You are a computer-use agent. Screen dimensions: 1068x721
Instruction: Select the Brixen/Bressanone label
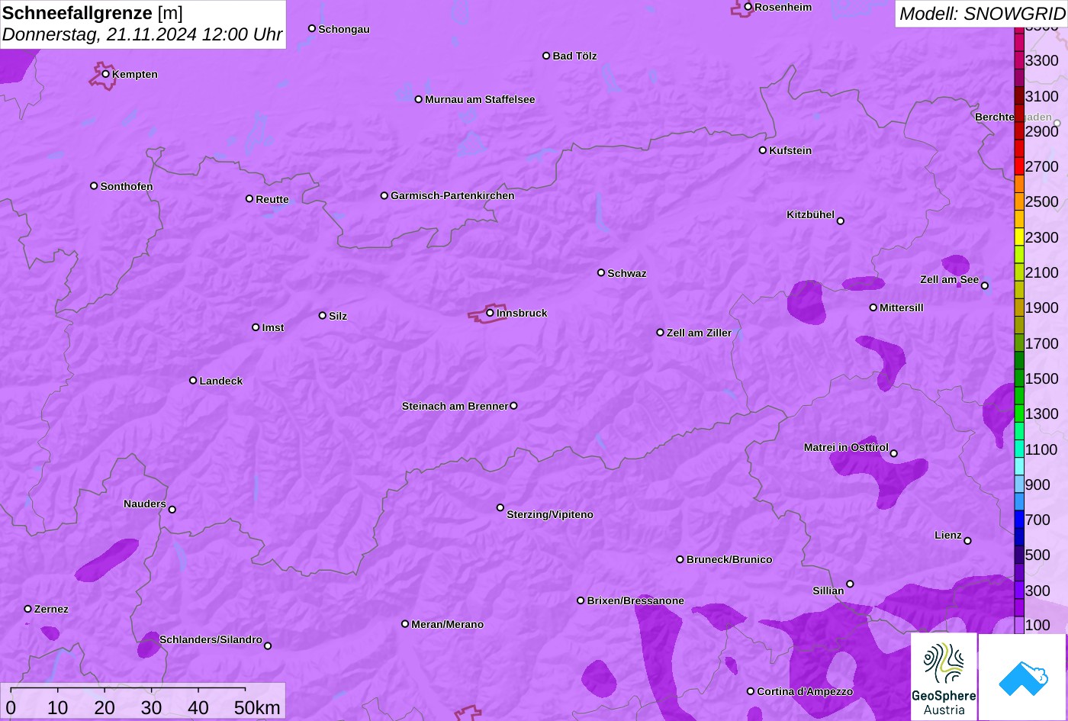pos(635,601)
